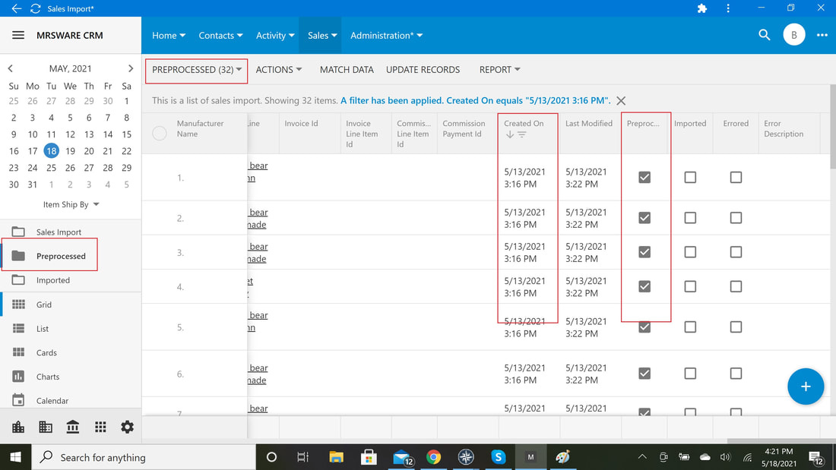Open the settings gear icon
Image resolution: width=836 pixels, height=470 pixels.
tap(127, 427)
